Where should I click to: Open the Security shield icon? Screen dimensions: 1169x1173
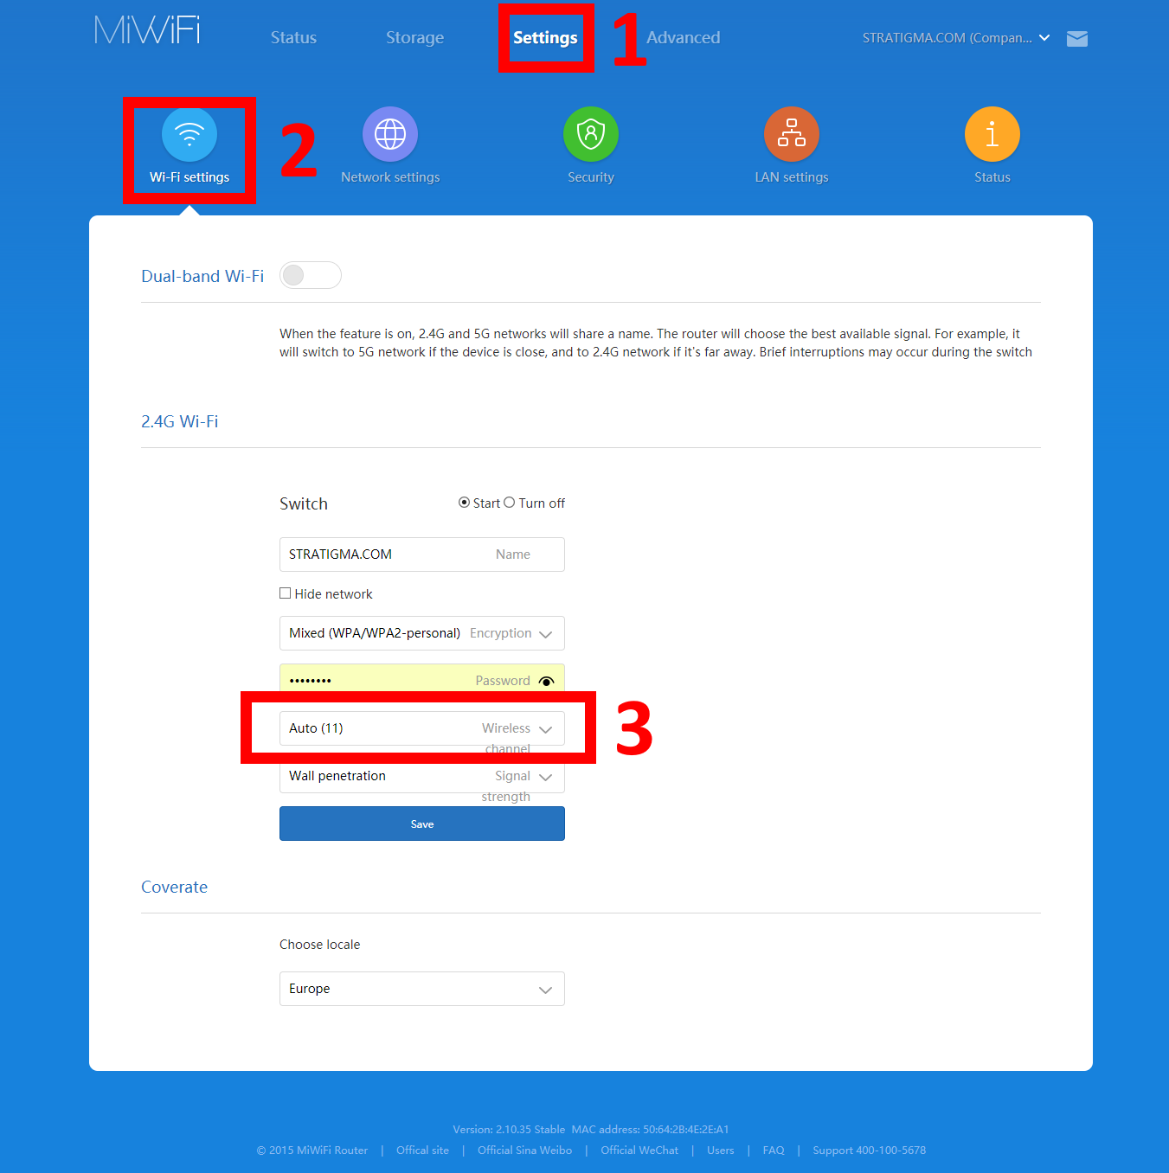(591, 134)
